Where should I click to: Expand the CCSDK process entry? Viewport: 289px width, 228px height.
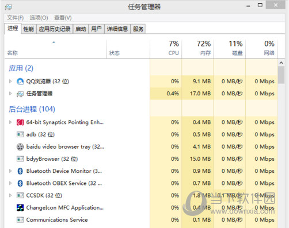(x=10, y=195)
